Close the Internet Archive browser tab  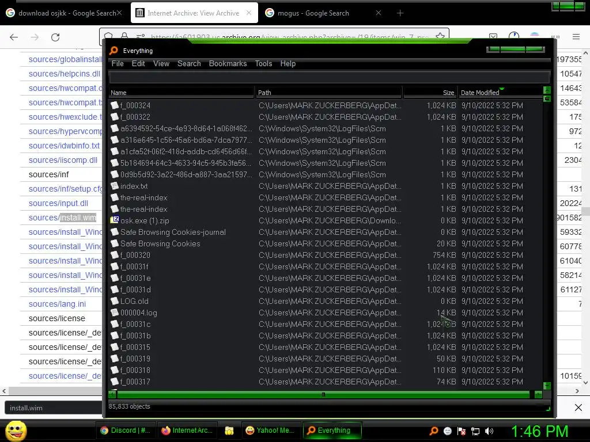pyautogui.click(x=249, y=13)
